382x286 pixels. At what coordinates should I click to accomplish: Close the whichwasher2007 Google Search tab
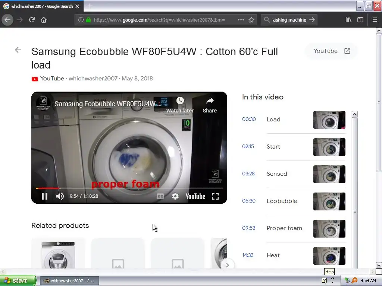pyautogui.click(x=77, y=6)
